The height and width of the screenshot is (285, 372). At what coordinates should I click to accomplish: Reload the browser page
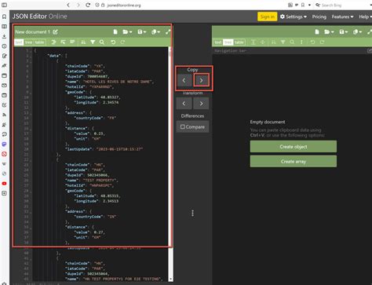tap(88, 5)
